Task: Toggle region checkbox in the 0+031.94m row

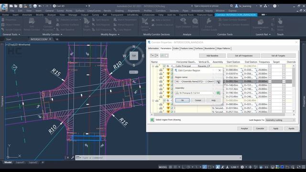Action: click(x=172, y=108)
